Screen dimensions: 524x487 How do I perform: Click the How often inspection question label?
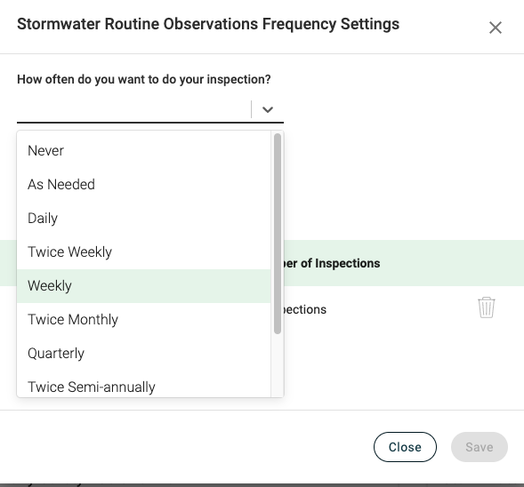coord(144,79)
